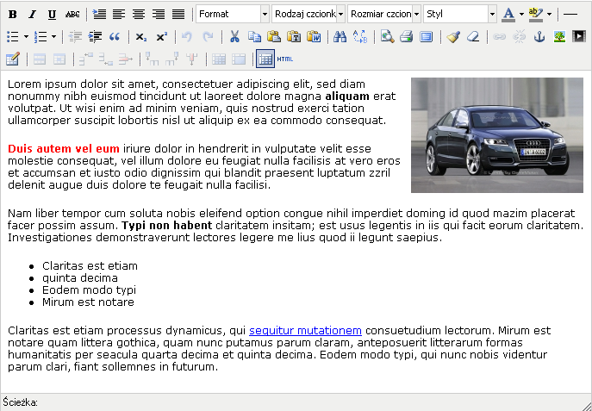Open HTML source editor
The width and height of the screenshot is (592, 411).
point(284,59)
